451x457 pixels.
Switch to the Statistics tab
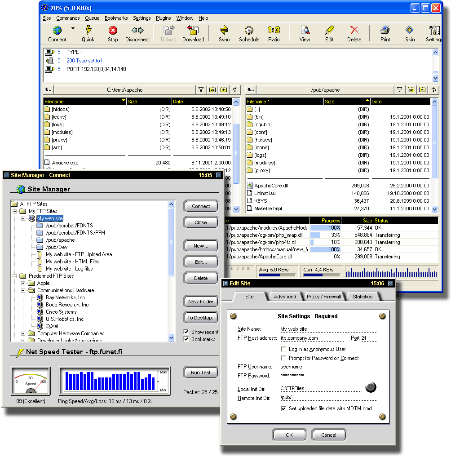363,297
